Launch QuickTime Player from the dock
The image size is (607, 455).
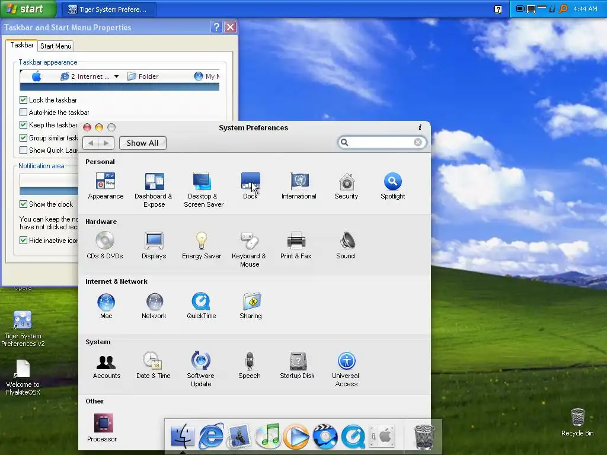coord(353,437)
